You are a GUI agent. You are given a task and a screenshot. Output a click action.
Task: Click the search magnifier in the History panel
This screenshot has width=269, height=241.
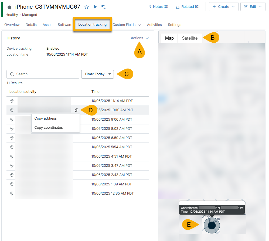tap(12, 74)
